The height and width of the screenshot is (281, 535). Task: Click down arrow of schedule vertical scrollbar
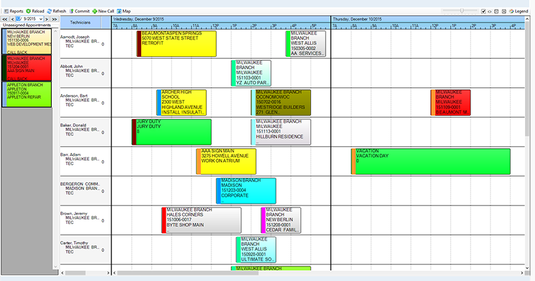(528, 268)
